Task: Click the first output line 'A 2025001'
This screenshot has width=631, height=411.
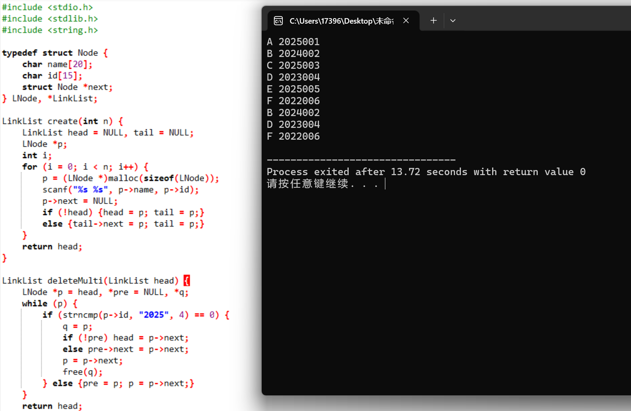Action: tap(293, 42)
